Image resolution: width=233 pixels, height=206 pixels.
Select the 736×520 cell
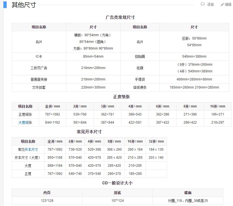point(75,149)
